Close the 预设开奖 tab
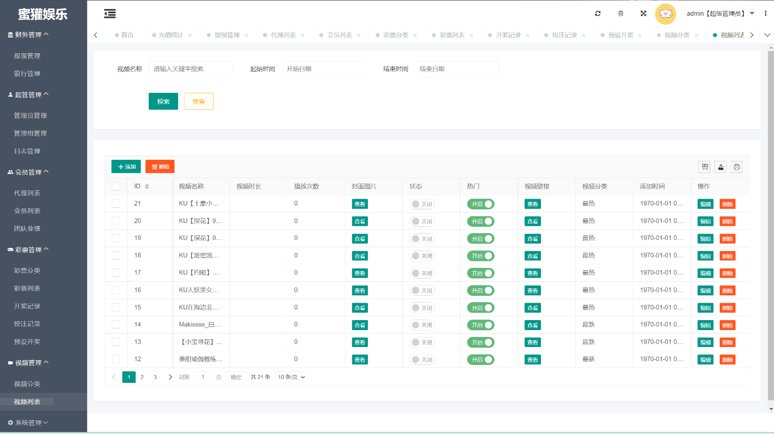774x434 pixels. click(x=640, y=35)
